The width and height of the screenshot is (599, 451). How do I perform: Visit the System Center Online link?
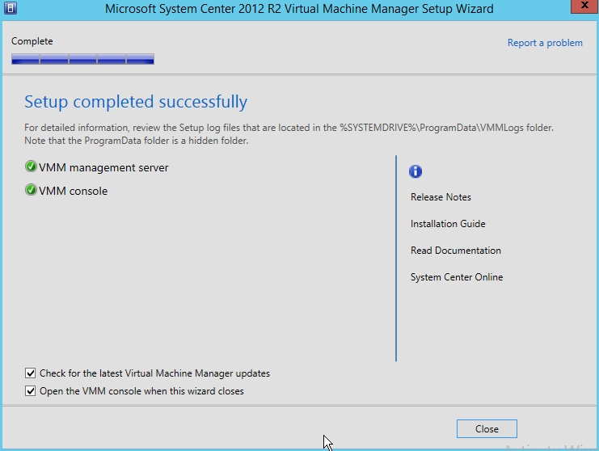tap(456, 277)
